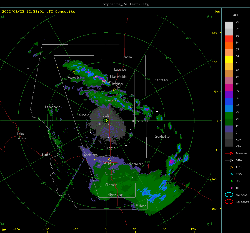Click the red 65 dBZ legend swatch
This screenshot has width=250, height=233.
(229, 39)
